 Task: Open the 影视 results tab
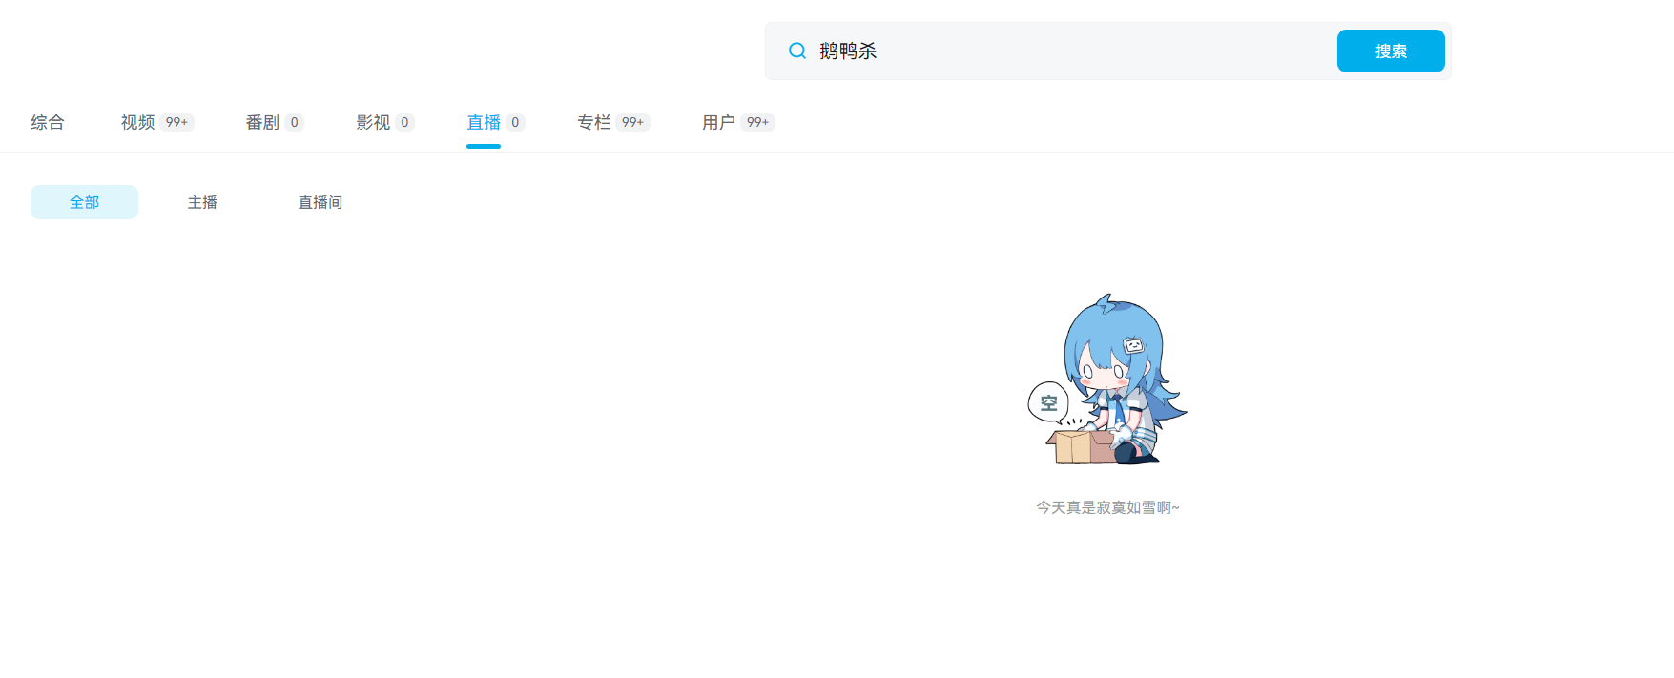point(385,122)
